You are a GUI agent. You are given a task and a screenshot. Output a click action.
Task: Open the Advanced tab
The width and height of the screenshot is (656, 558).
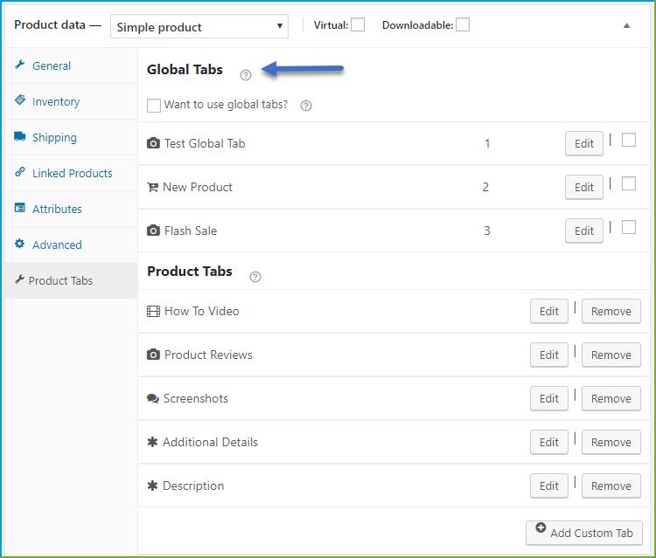71,245
